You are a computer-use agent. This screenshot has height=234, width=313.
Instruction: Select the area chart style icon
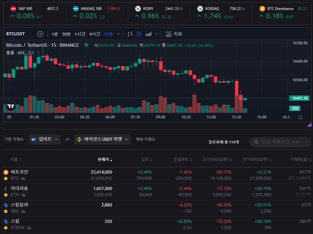148,34
